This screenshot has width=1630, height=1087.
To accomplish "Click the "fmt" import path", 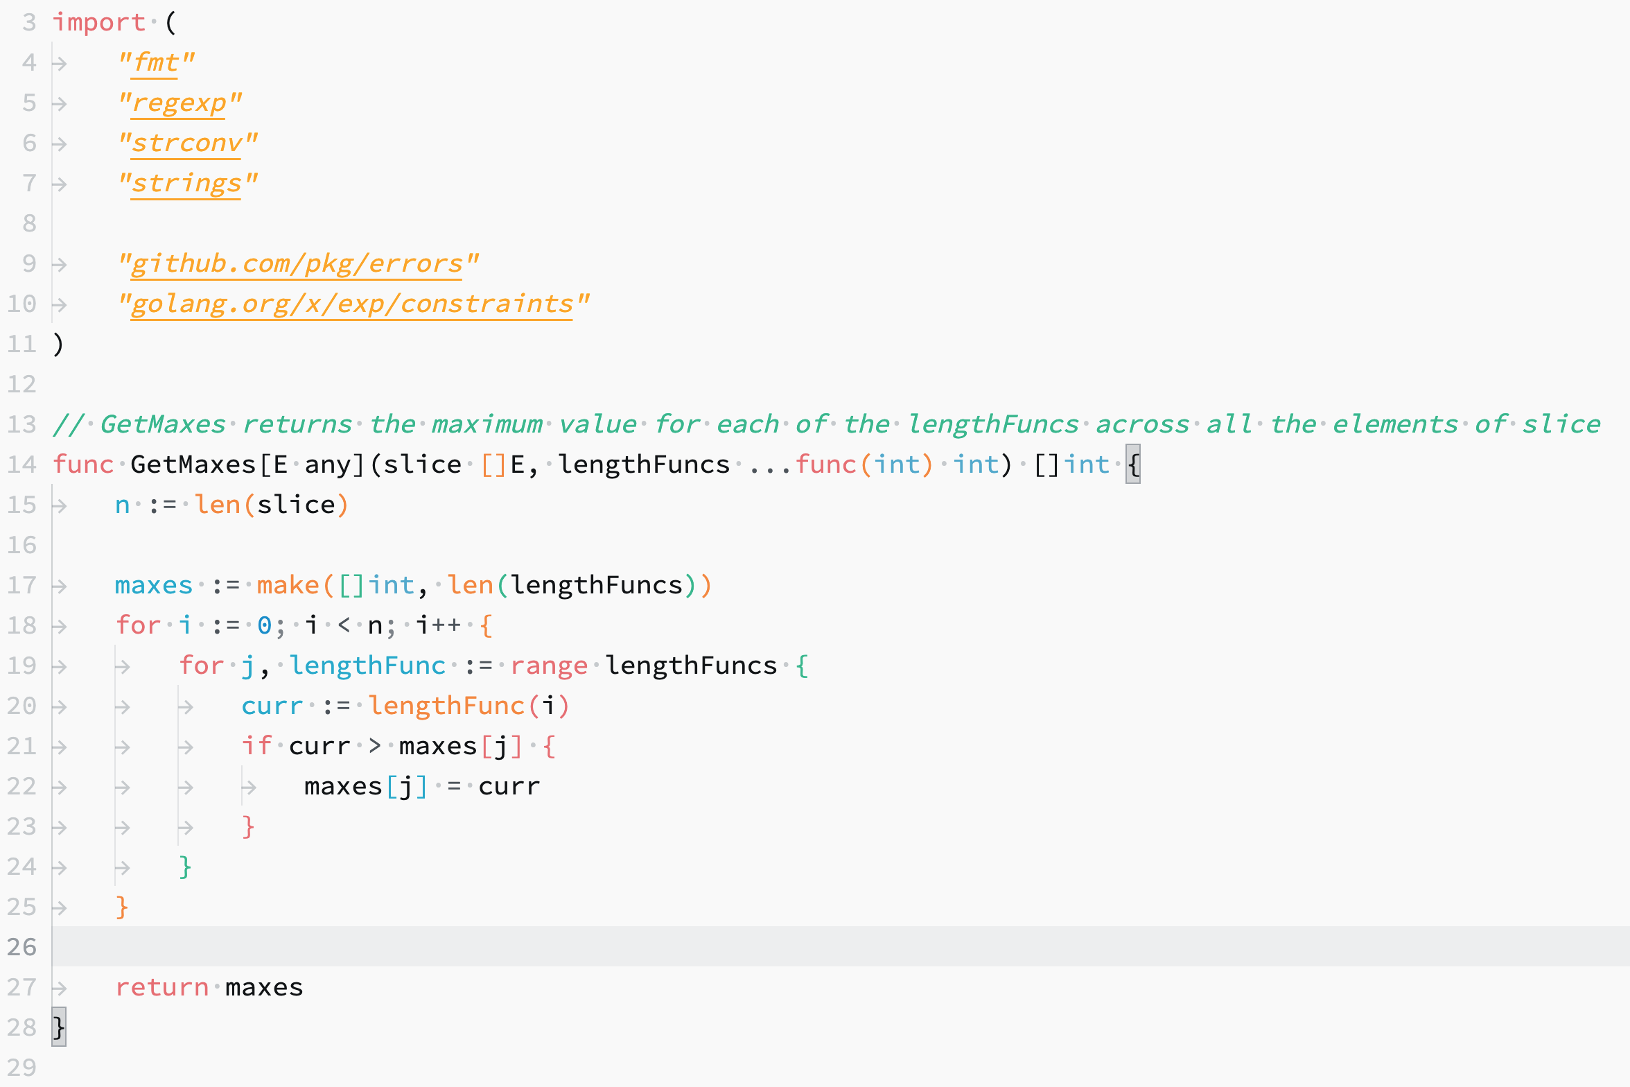I will tap(155, 62).
